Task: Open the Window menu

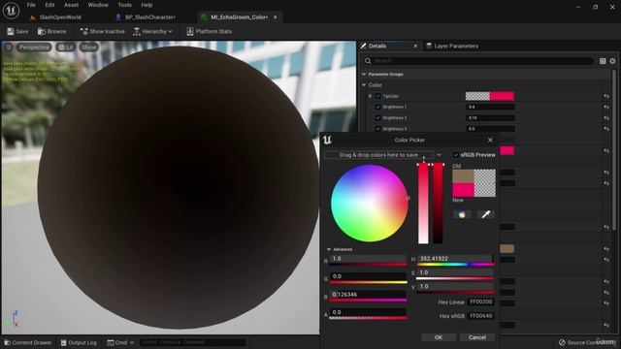Action: click(x=98, y=5)
